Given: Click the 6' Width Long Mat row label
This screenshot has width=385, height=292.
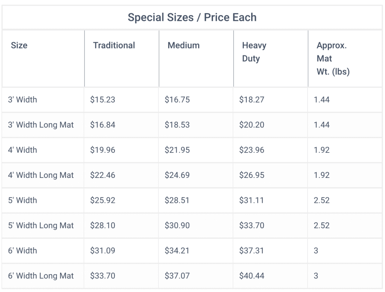Looking at the screenshot, I should click(x=41, y=276).
